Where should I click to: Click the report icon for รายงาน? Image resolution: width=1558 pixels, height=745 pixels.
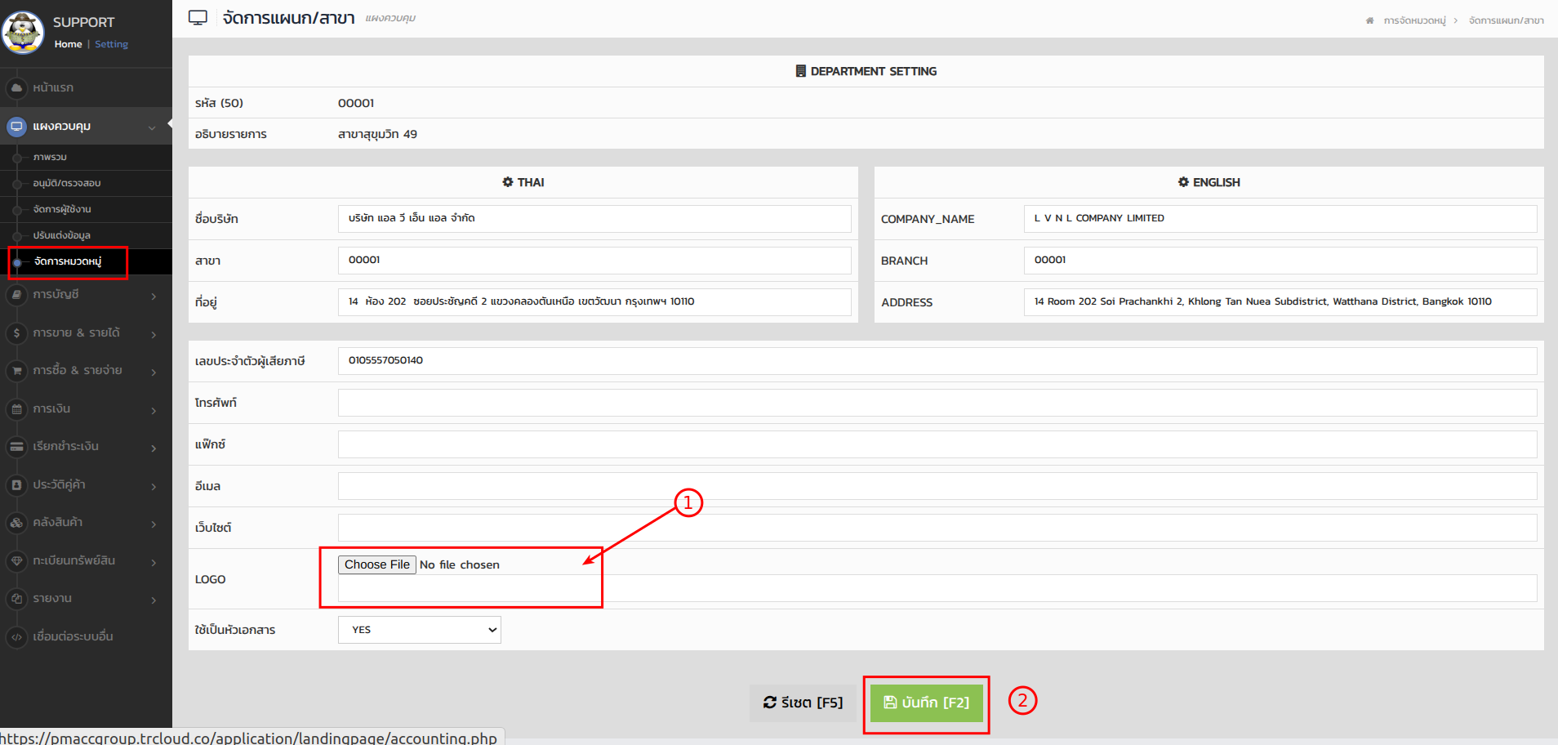pyautogui.click(x=16, y=599)
